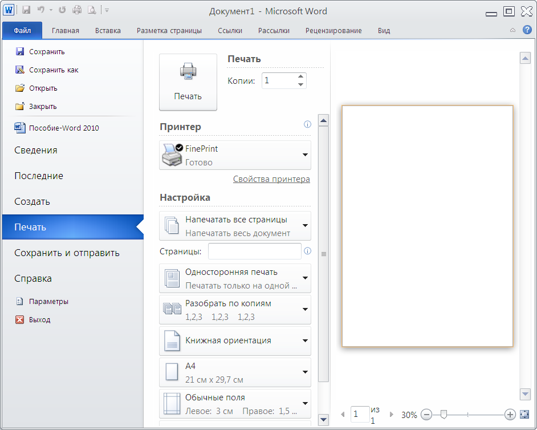The height and width of the screenshot is (430, 537).
Task: Choose Сохранить in the backstage menu
Action: point(40,51)
